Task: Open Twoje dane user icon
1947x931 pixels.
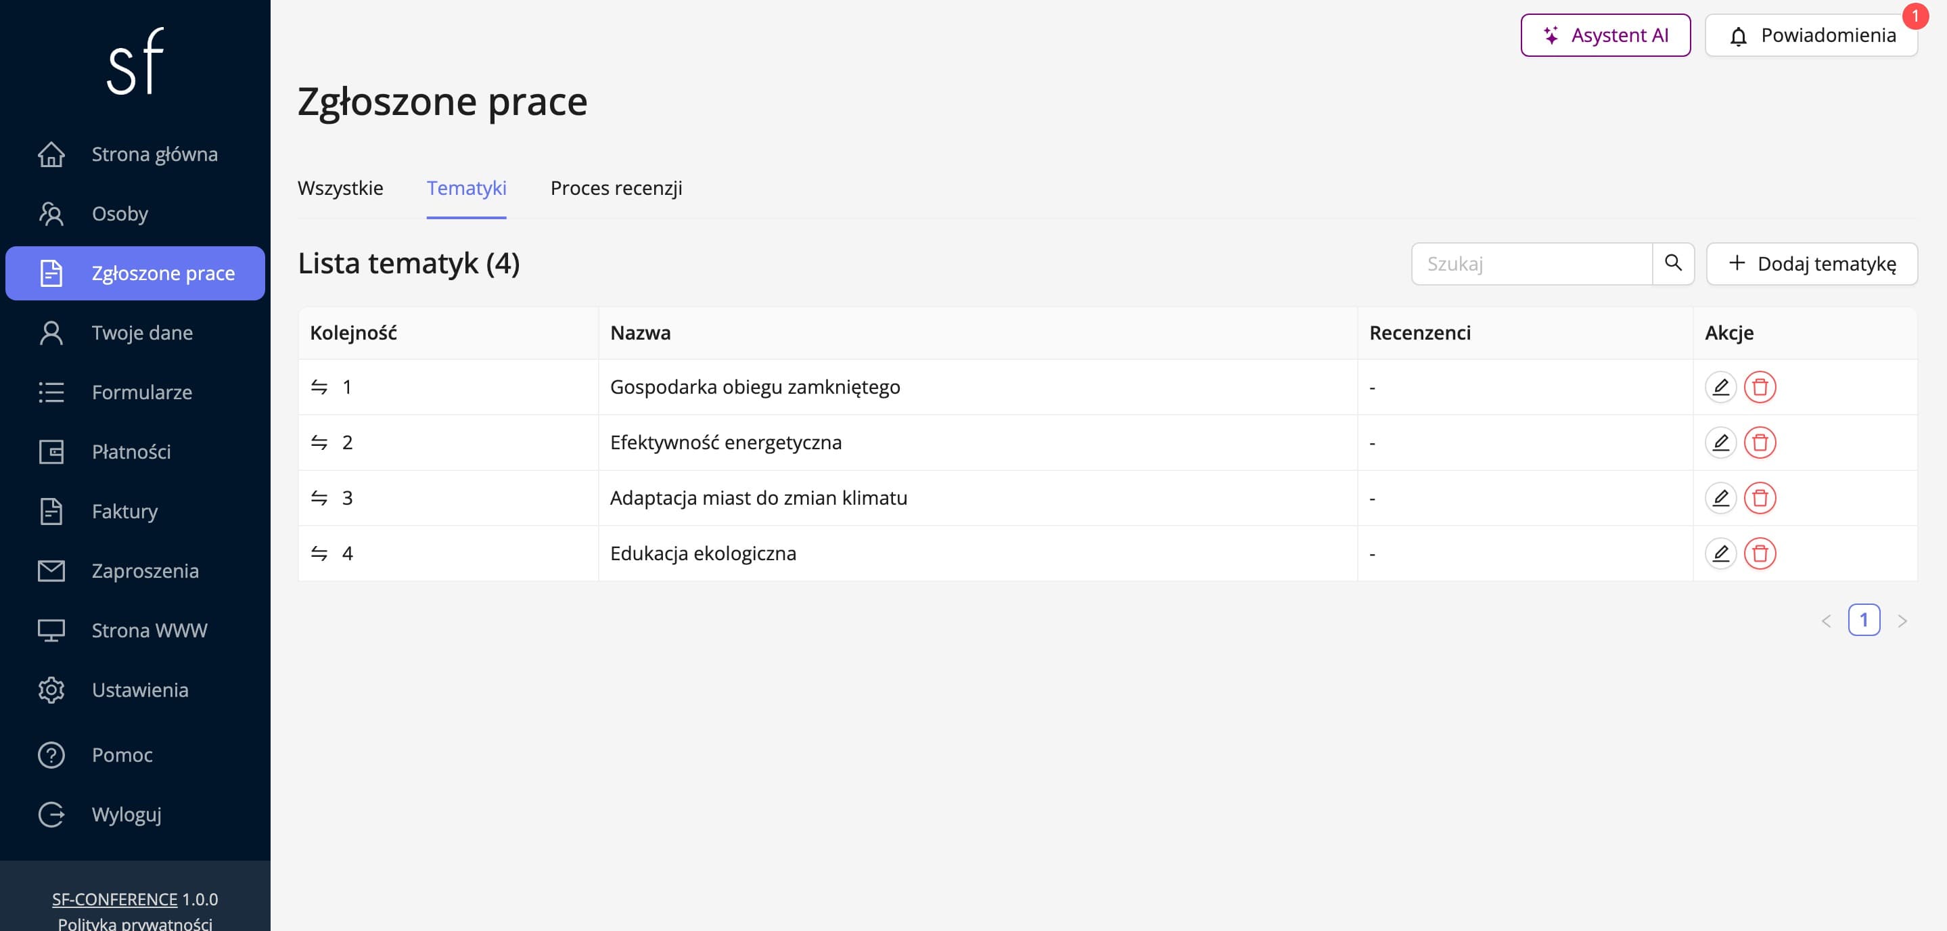Action: (51, 332)
